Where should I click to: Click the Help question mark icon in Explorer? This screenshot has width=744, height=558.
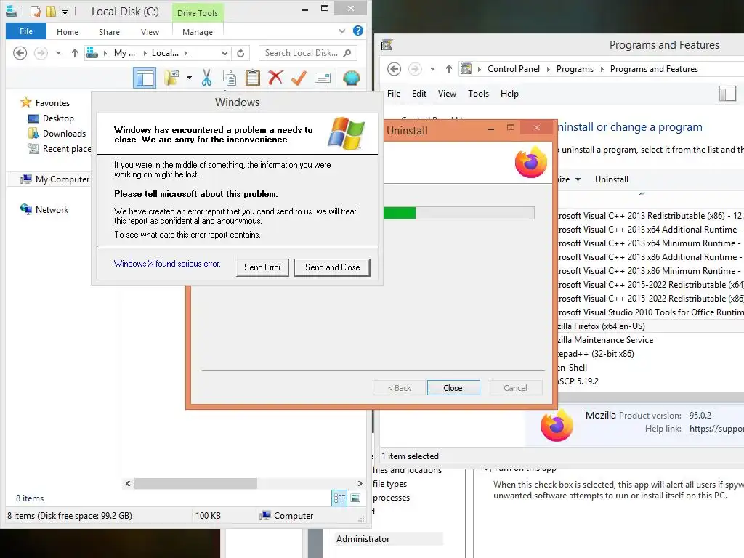click(x=358, y=31)
